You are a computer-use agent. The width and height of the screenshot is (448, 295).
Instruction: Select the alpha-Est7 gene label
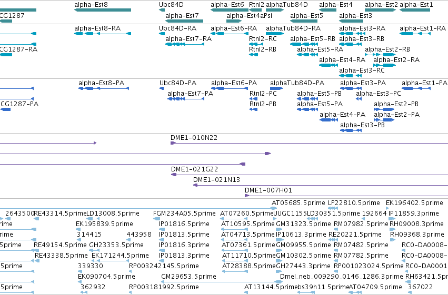pyautogui.click(x=182, y=15)
